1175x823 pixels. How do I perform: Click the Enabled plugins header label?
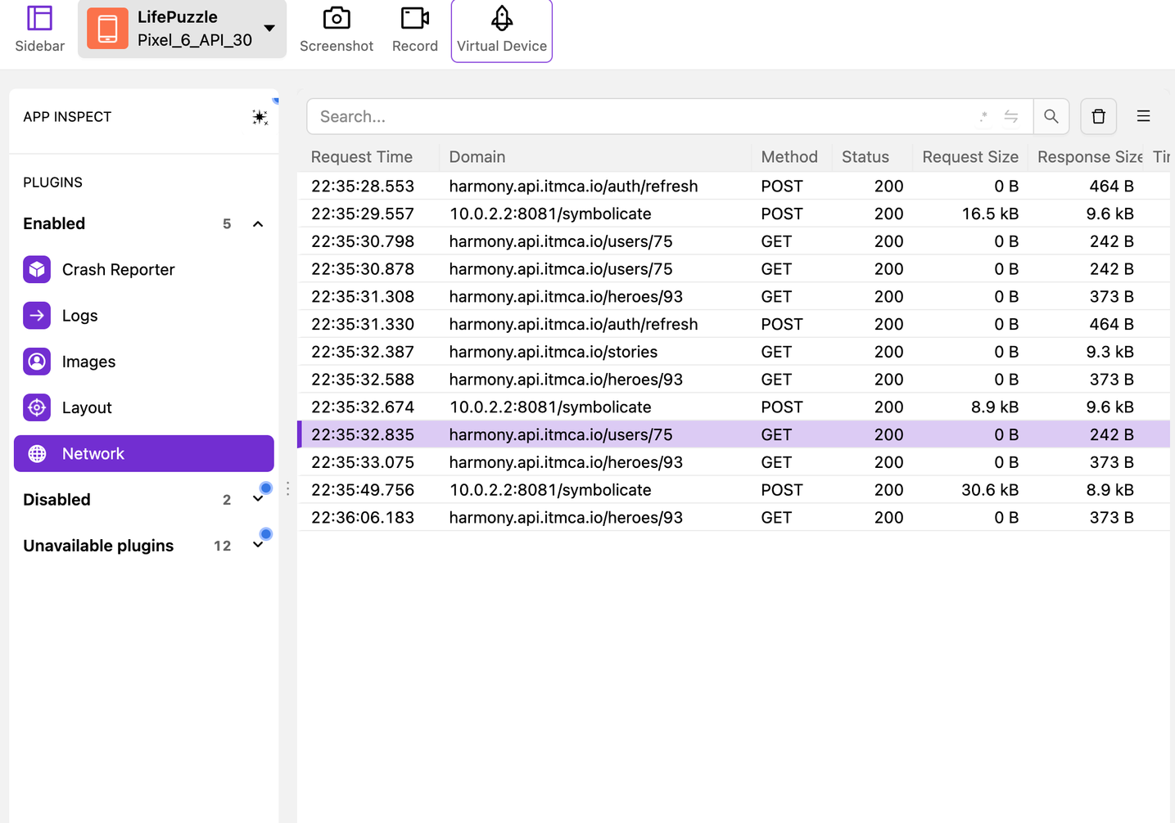coord(54,223)
